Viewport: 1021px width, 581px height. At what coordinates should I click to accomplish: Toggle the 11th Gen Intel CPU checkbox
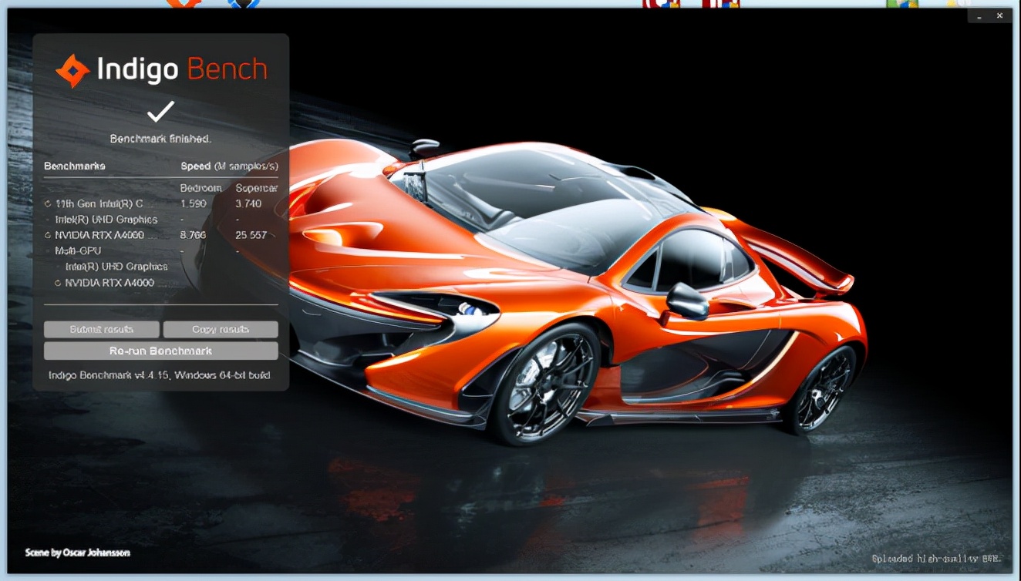[x=48, y=204]
